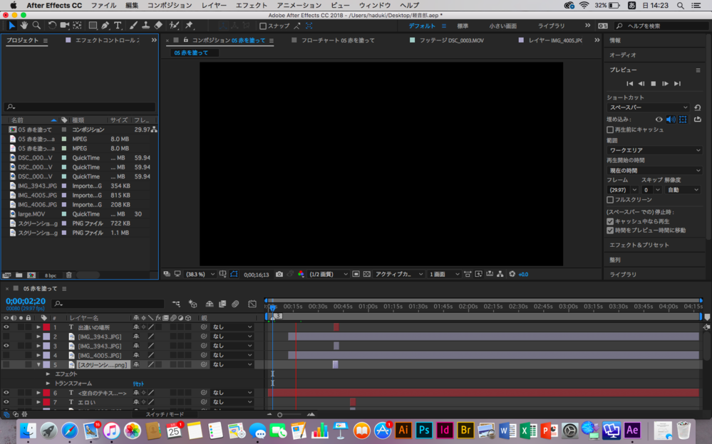
Task: Click 8 bpc color depth button
Action: coord(51,275)
